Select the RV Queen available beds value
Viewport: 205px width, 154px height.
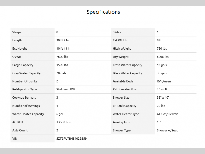[164, 81]
